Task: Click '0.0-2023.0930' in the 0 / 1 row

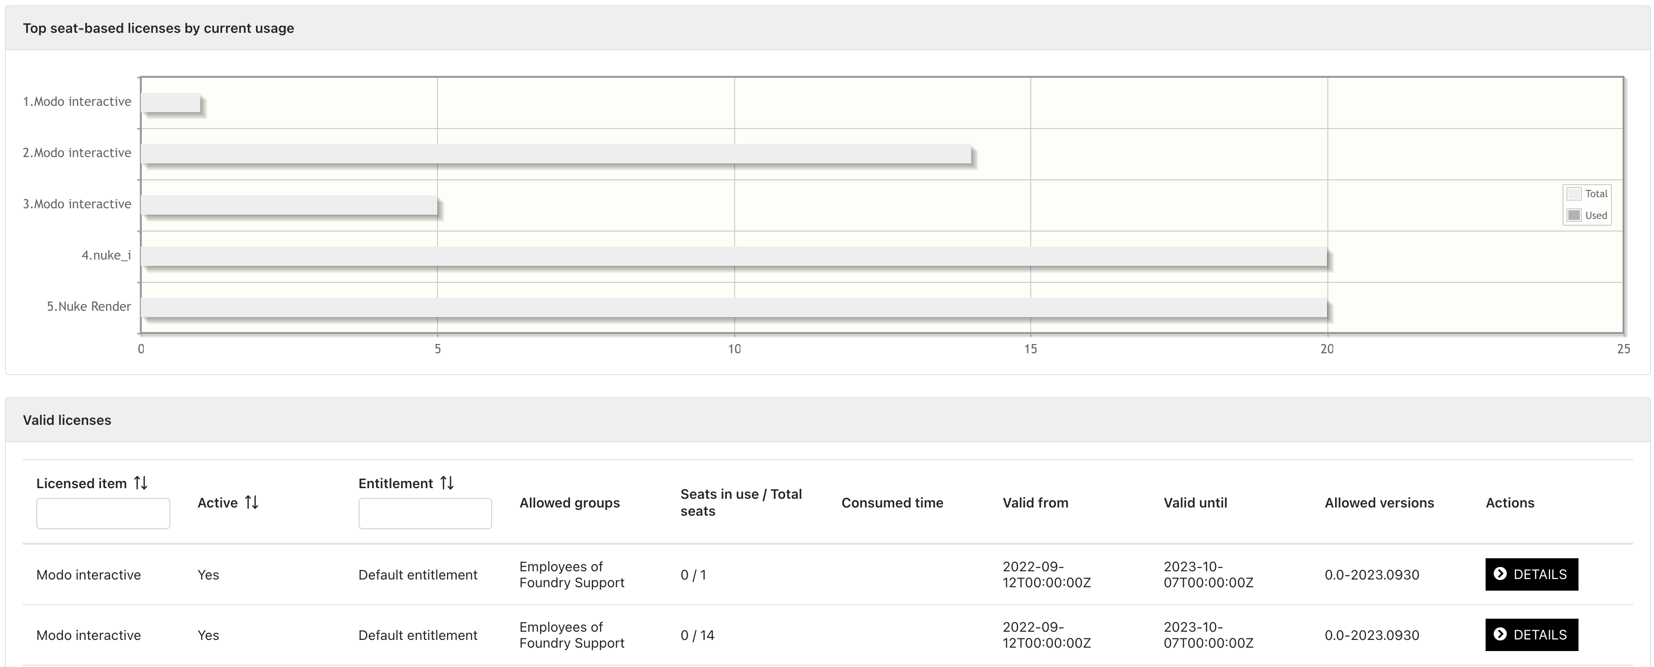Action: click(x=1372, y=575)
